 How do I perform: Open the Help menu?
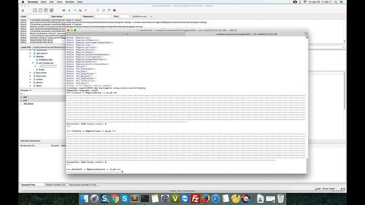click(80, 2)
